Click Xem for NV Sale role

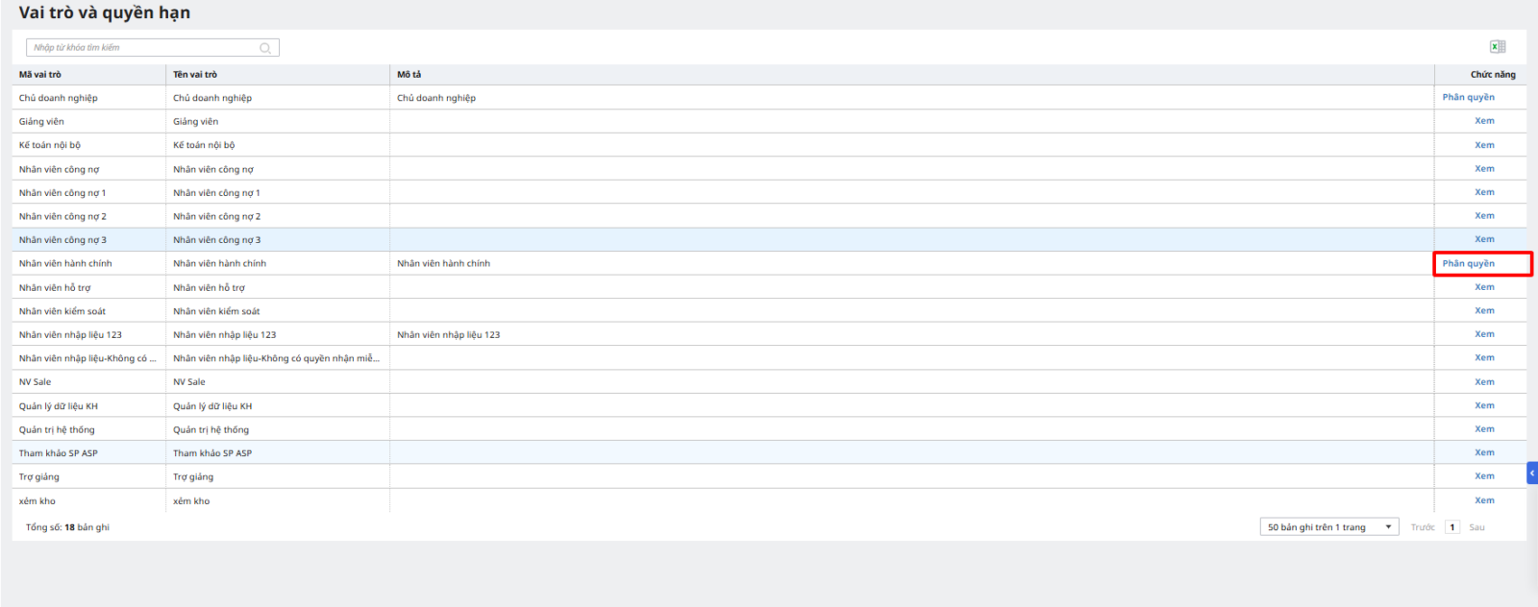pyautogui.click(x=1484, y=382)
